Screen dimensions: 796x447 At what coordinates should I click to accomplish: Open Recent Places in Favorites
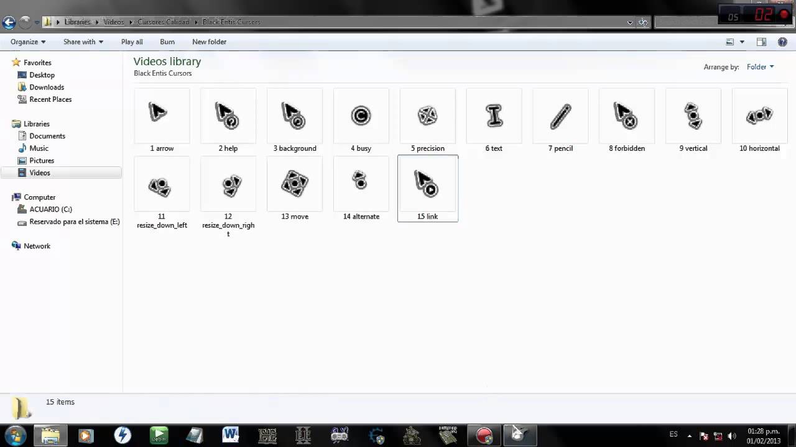click(50, 99)
